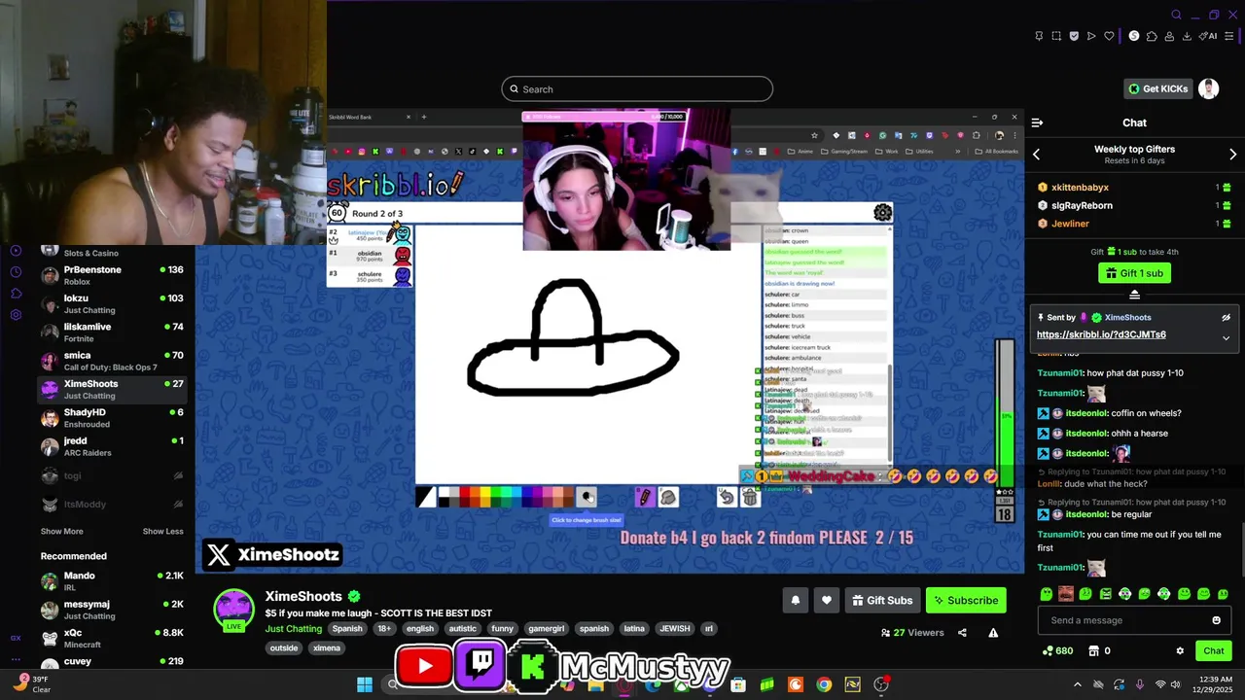Open recommended channel messymaj
Viewport: 1245px width, 700px height.
(x=112, y=610)
